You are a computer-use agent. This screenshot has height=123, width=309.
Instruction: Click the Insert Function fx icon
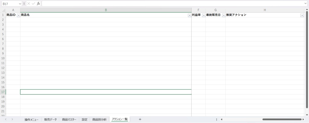38,4
